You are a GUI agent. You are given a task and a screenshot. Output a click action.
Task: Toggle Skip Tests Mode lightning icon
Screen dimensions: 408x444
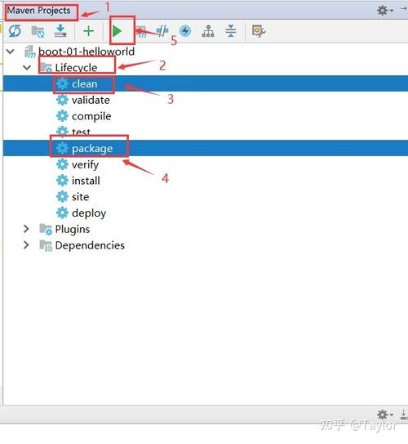point(185,31)
